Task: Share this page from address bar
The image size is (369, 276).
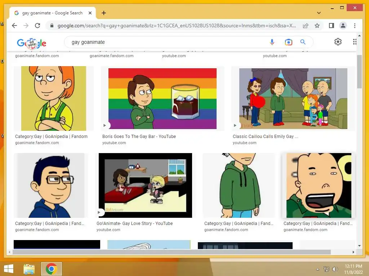Action: point(306,26)
